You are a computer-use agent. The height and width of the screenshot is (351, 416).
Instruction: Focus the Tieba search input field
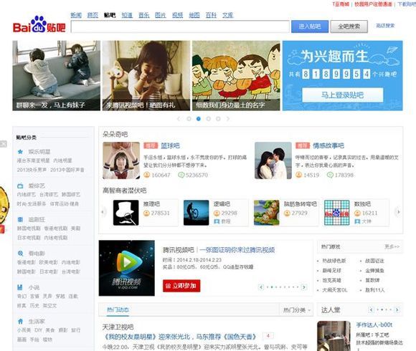[x=180, y=27]
